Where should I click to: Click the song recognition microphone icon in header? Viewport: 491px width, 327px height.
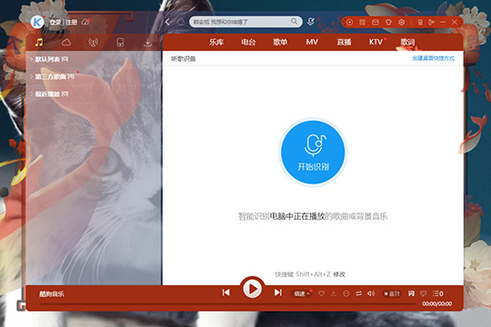tap(311, 22)
